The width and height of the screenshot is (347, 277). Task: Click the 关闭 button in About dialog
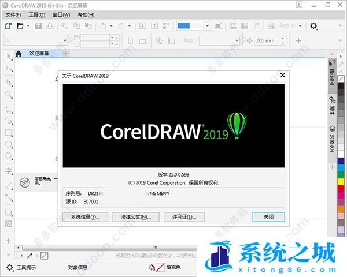268,217
